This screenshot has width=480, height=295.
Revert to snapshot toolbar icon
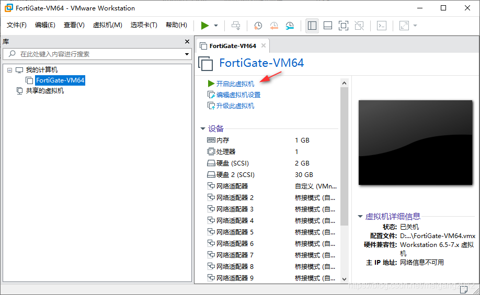[x=274, y=26]
